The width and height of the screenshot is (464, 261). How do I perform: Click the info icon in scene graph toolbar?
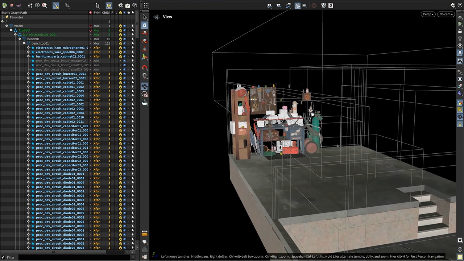tap(37, 5)
